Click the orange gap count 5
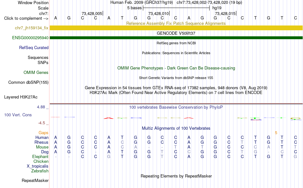Image resolution: width=303 pixels, height=188 pixels. coord(276,133)
